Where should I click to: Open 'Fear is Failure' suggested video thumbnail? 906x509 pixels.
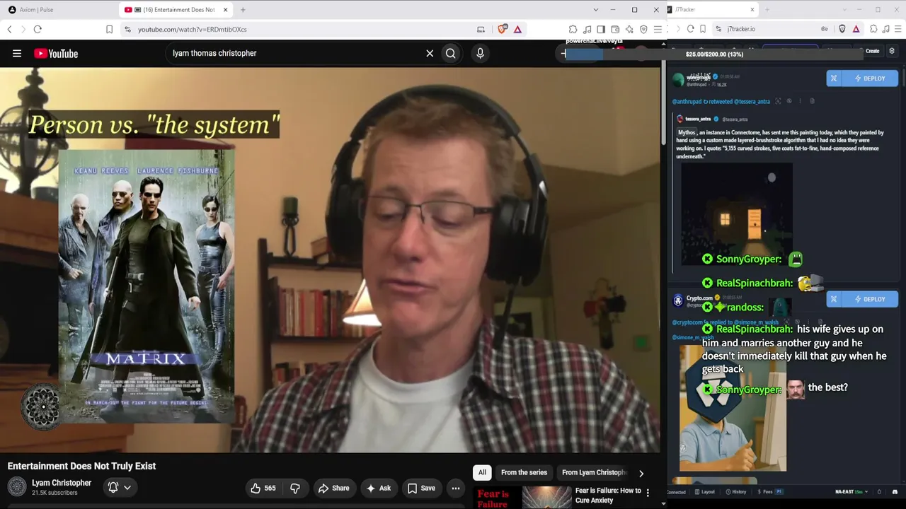click(524, 497)
